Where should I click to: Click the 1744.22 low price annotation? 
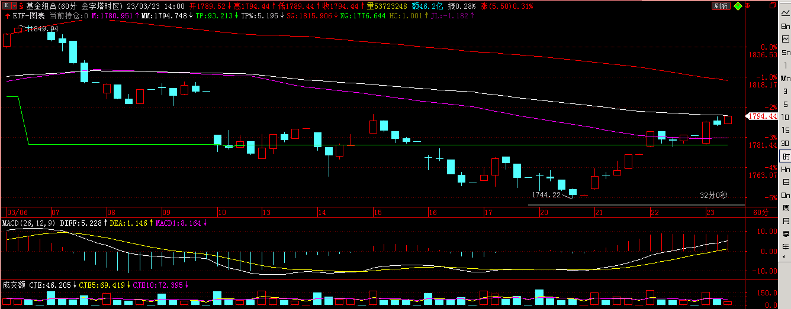click(x=545, y=194)
